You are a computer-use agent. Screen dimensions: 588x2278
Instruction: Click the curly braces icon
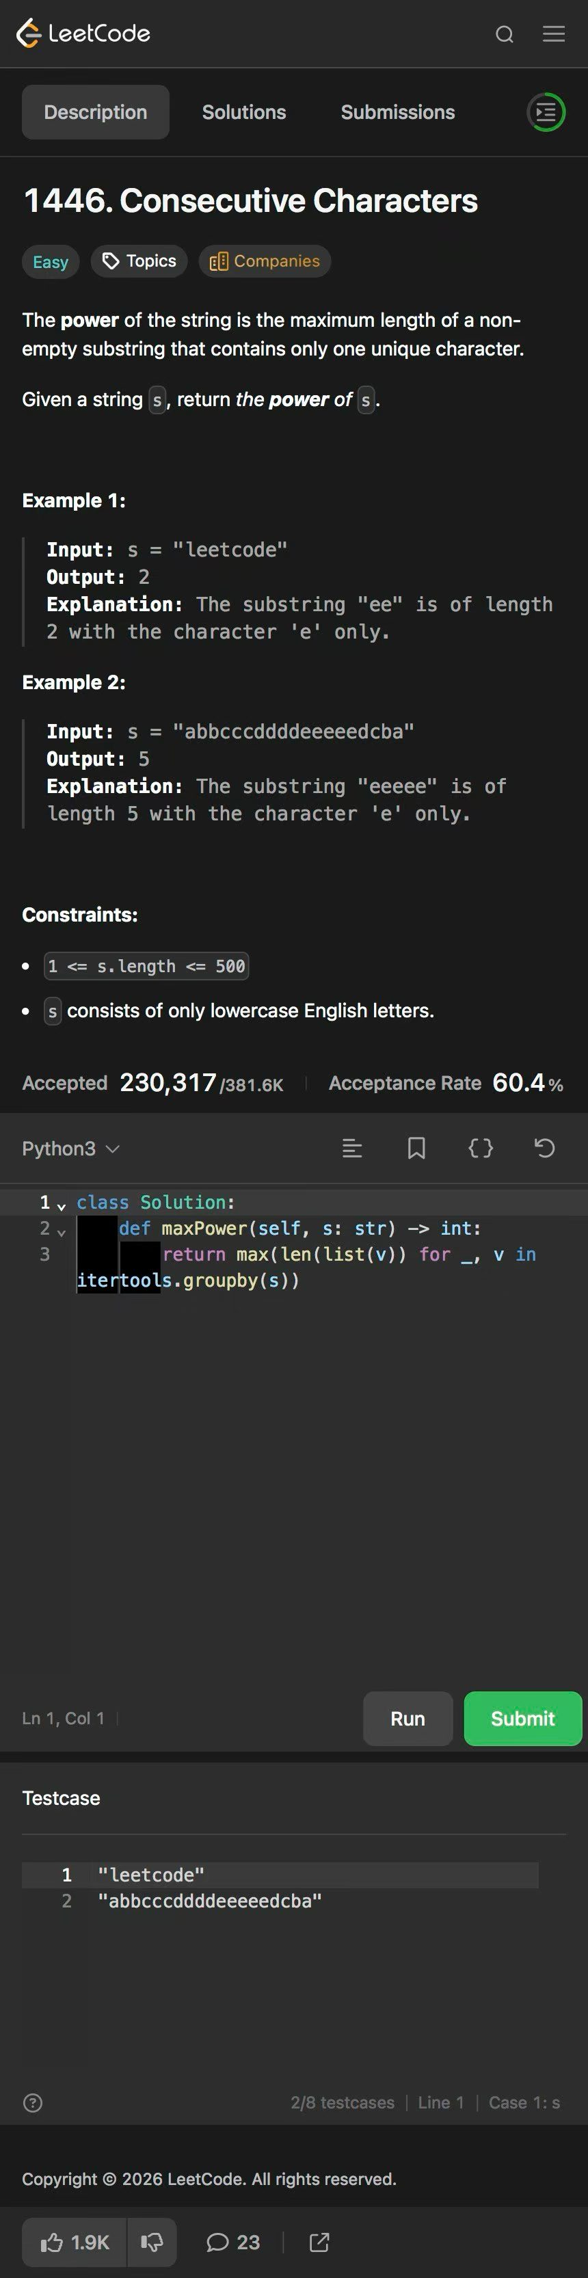[x=480, y=1148]
